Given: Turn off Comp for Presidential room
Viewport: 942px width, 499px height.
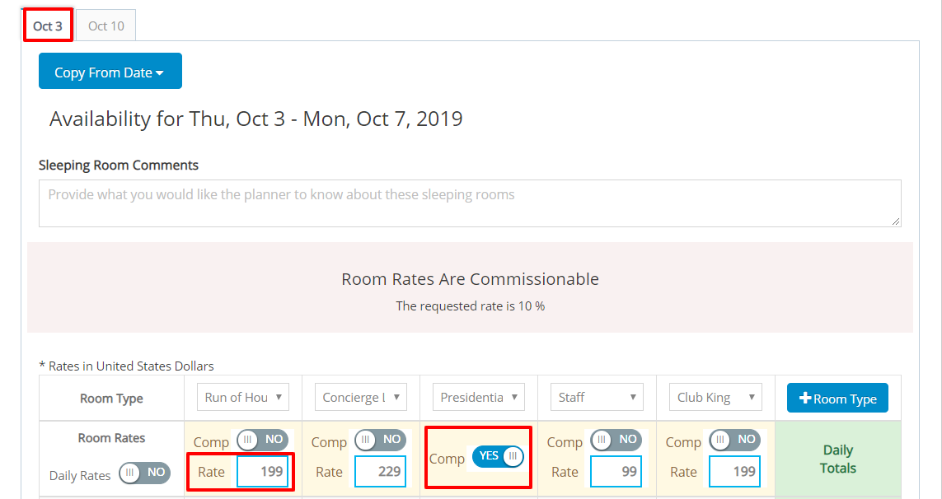Looking at the screenshot, I should (498, 457).
